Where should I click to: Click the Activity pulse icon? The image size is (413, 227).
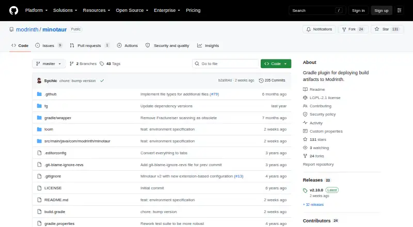coord(305,123)
